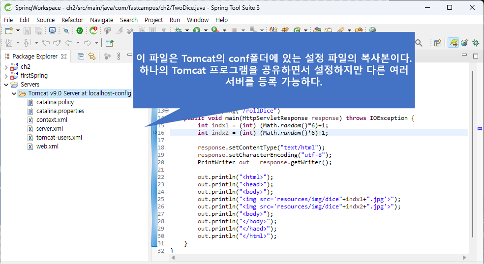Select the Package Explorer tab

(x=35, y=57)
